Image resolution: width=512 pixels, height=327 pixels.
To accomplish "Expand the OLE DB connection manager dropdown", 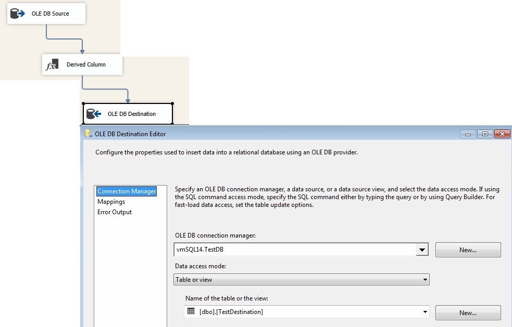I will (x=422, y=250).
